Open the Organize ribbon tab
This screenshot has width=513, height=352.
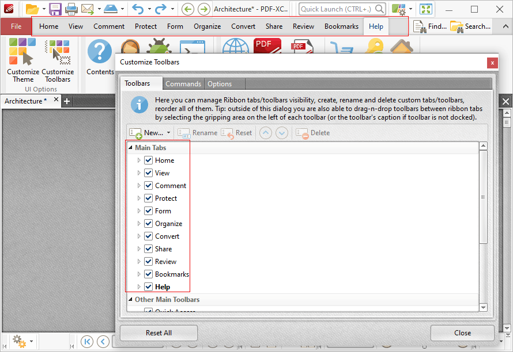pyautogui.click(x=207, y=26)
